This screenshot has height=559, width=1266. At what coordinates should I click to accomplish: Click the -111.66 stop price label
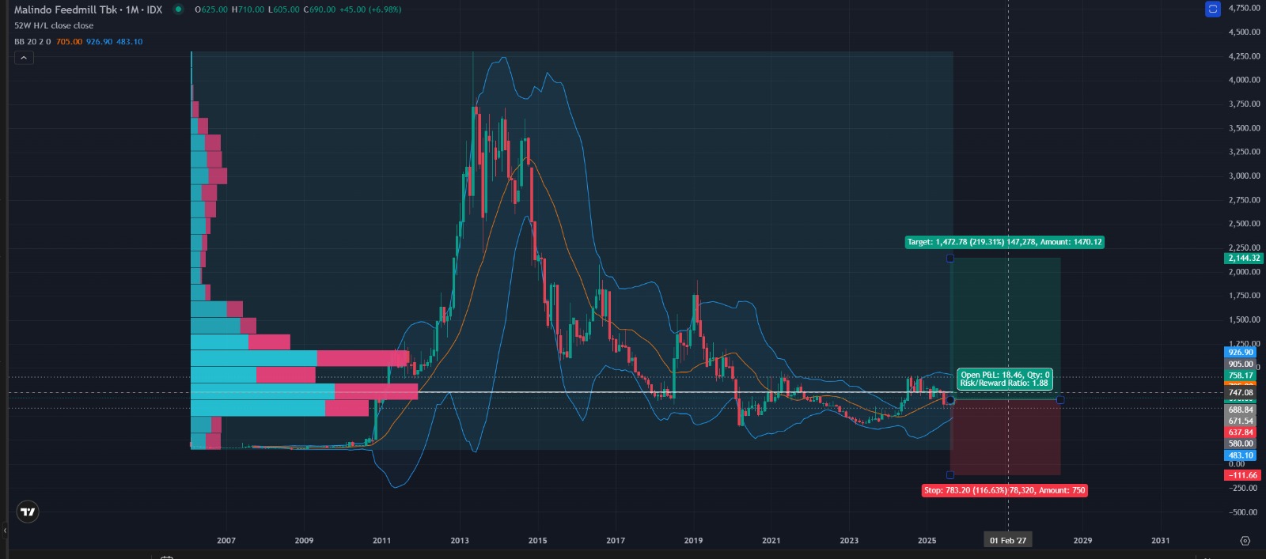coord(1243,475)
